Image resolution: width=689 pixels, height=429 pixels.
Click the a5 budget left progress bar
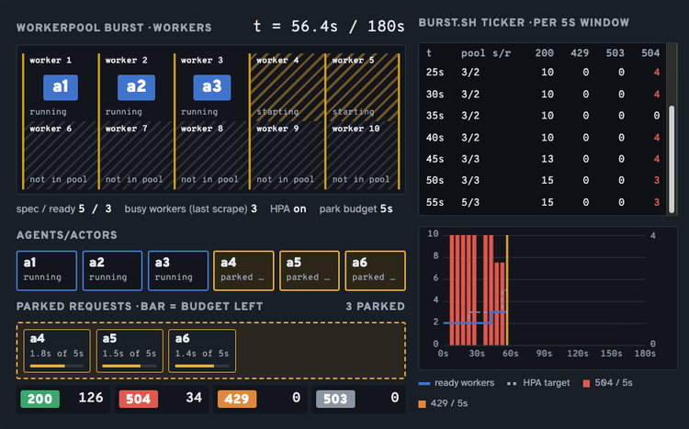(x=130, y=366)
